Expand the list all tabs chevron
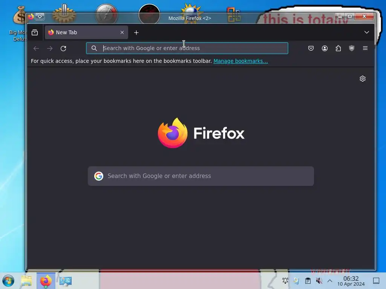This screenshot has width=386, height=289. pos(366,32)
